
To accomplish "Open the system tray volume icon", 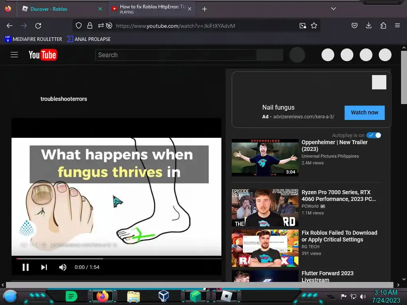I will point(363,296).
